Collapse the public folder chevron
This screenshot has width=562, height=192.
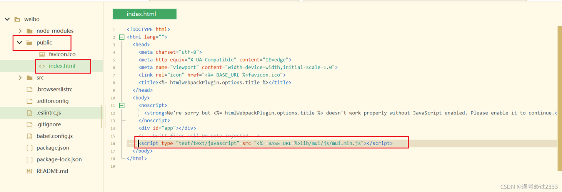pyautogui.click(x=20, y=43)
